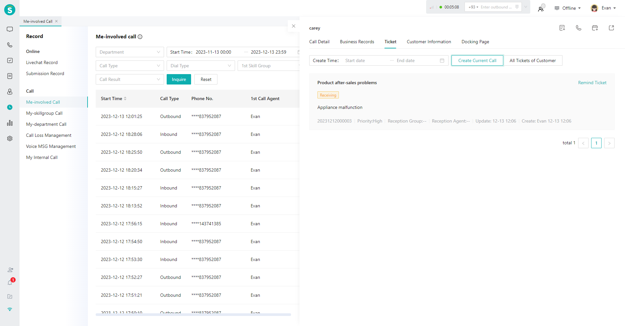Click the colleagues contact icon in the top bar
This screenshot has width=625, height=326.
pyautogui.click(x=541, y=8)
